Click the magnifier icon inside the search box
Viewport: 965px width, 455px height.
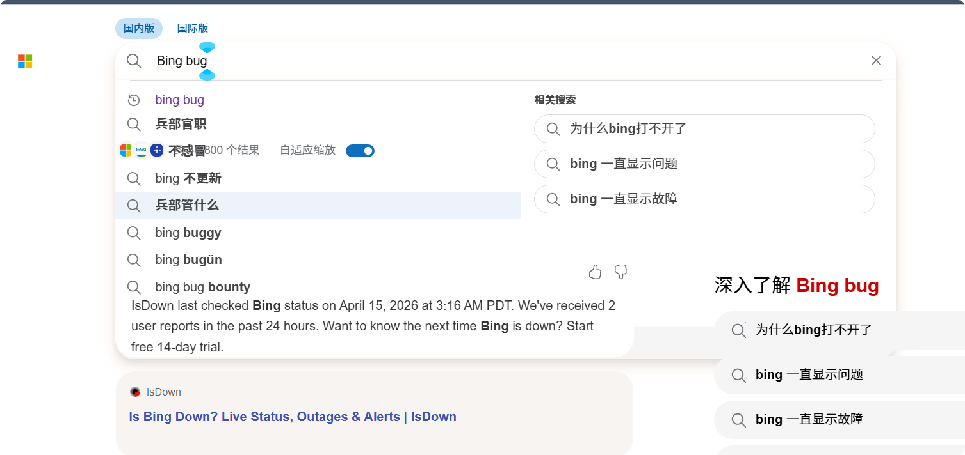click(134, 61)
